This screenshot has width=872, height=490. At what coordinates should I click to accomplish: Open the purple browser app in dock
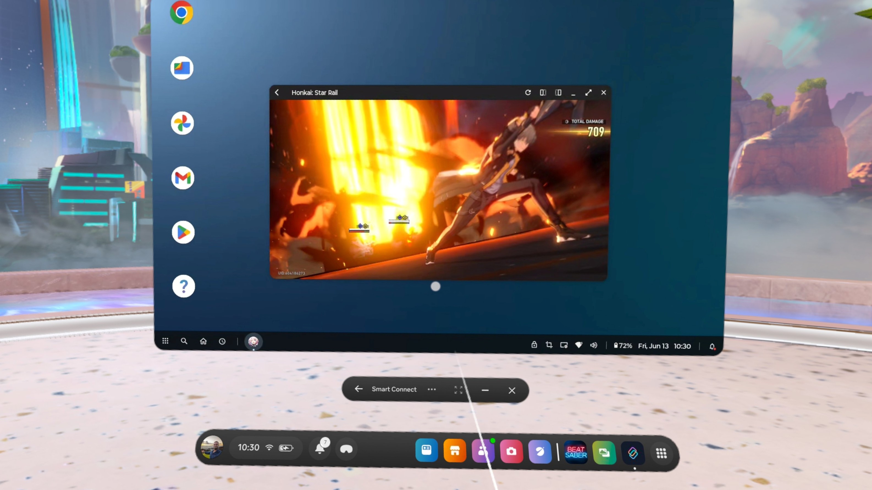point(540,452)
